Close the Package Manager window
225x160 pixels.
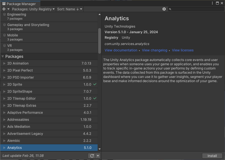tap(222, 3)
